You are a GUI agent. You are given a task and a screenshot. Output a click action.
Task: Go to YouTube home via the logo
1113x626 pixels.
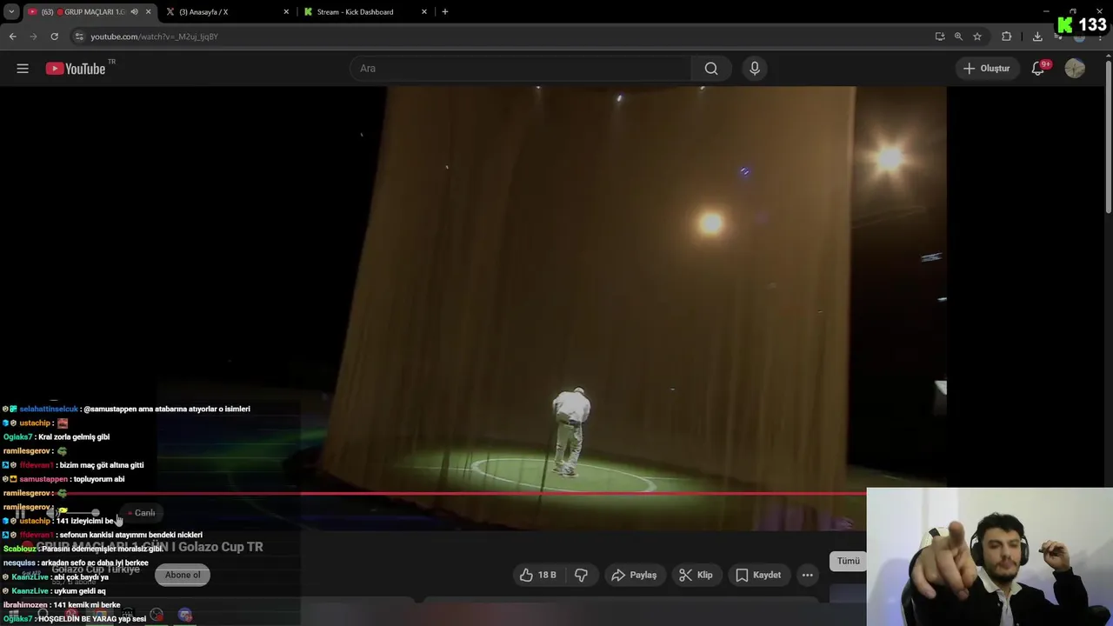[76, 69]
